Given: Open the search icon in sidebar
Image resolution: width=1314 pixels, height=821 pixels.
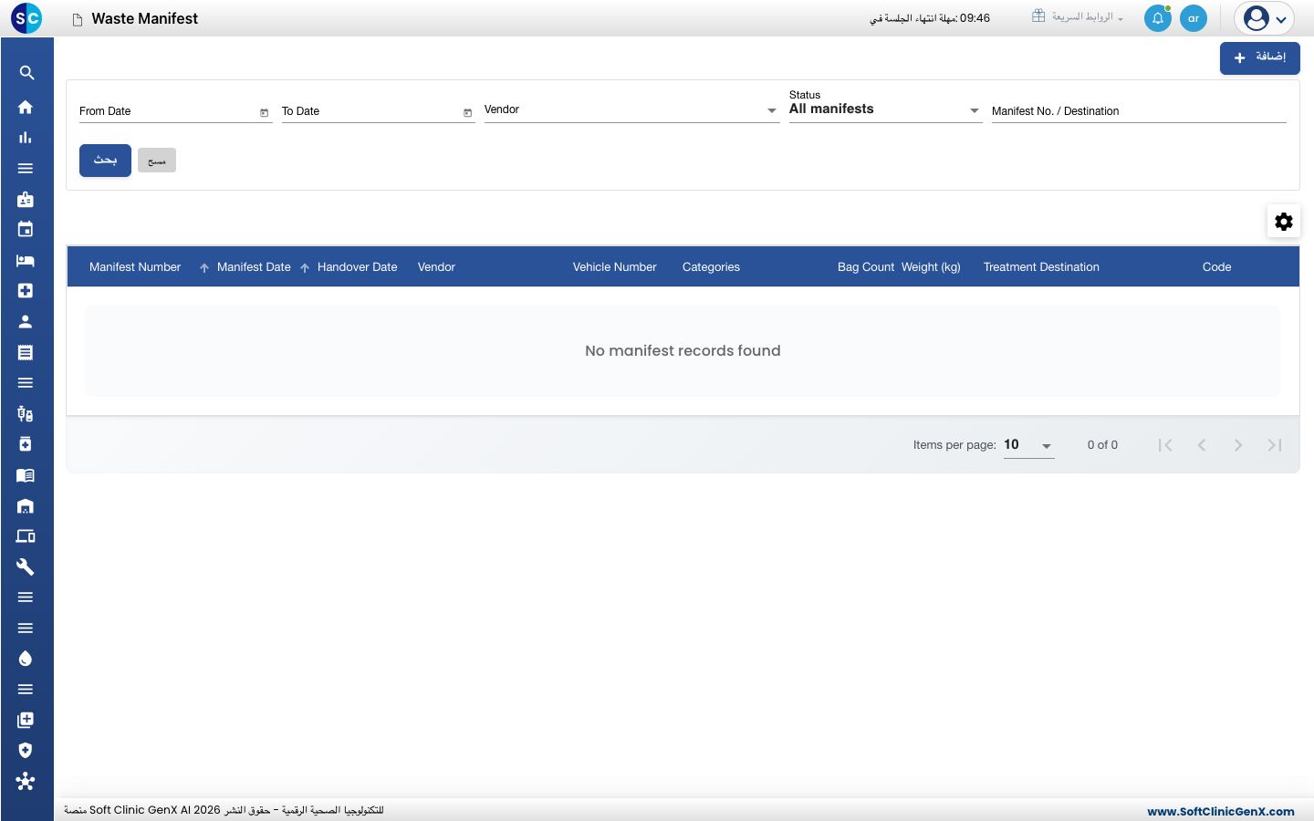Looking at the screenshot, I should click(x=26, y=73).
